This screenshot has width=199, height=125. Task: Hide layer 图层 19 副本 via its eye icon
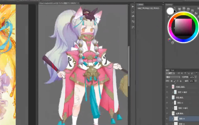click(x=167, y=108)
